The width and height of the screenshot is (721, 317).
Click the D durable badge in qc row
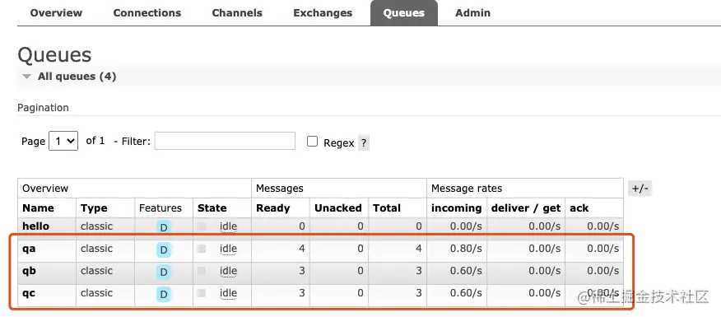163,294
